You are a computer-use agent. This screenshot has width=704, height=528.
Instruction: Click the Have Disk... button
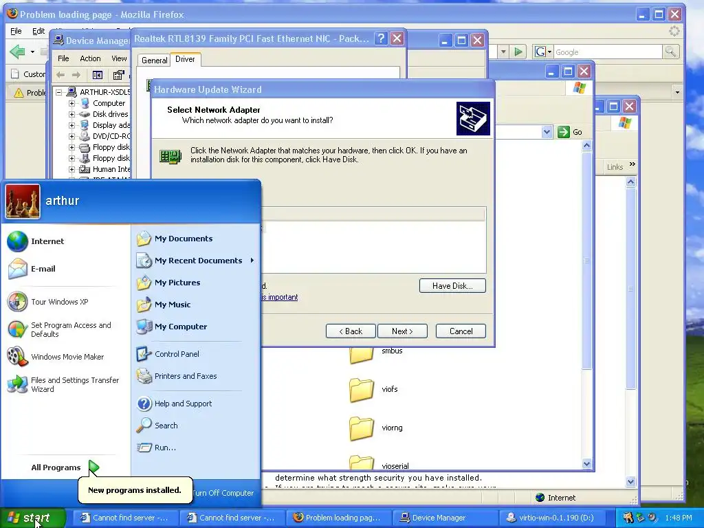452,286
